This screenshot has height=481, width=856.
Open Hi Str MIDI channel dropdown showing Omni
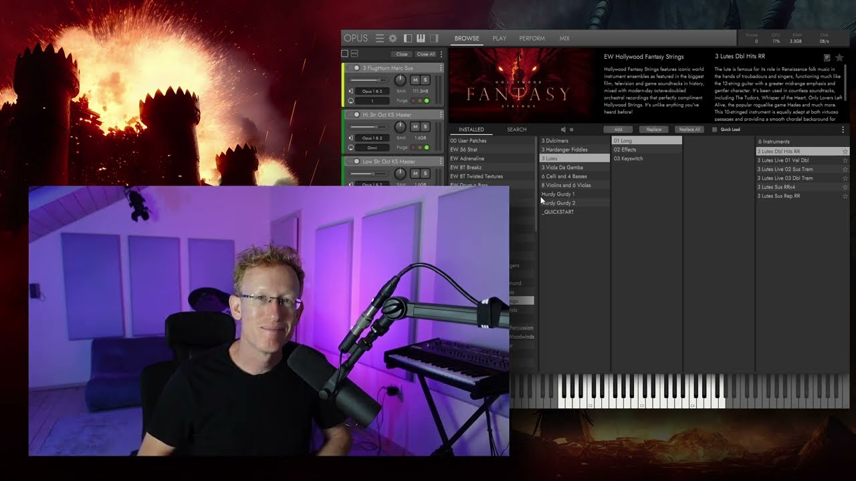coord(372,148)
